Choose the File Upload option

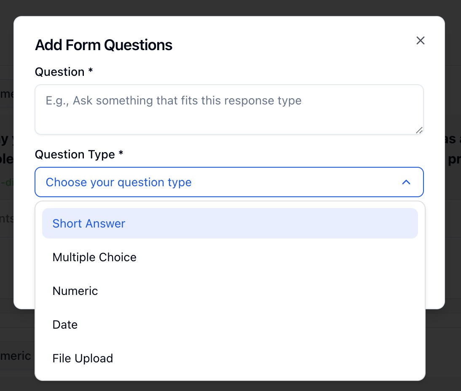[x=83, y=358]
